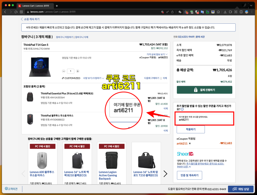Image resolution: width=257 pixels, height=195 pixels.
Task: Toggle the split view sidebar icon
Action: click(241, 12)
